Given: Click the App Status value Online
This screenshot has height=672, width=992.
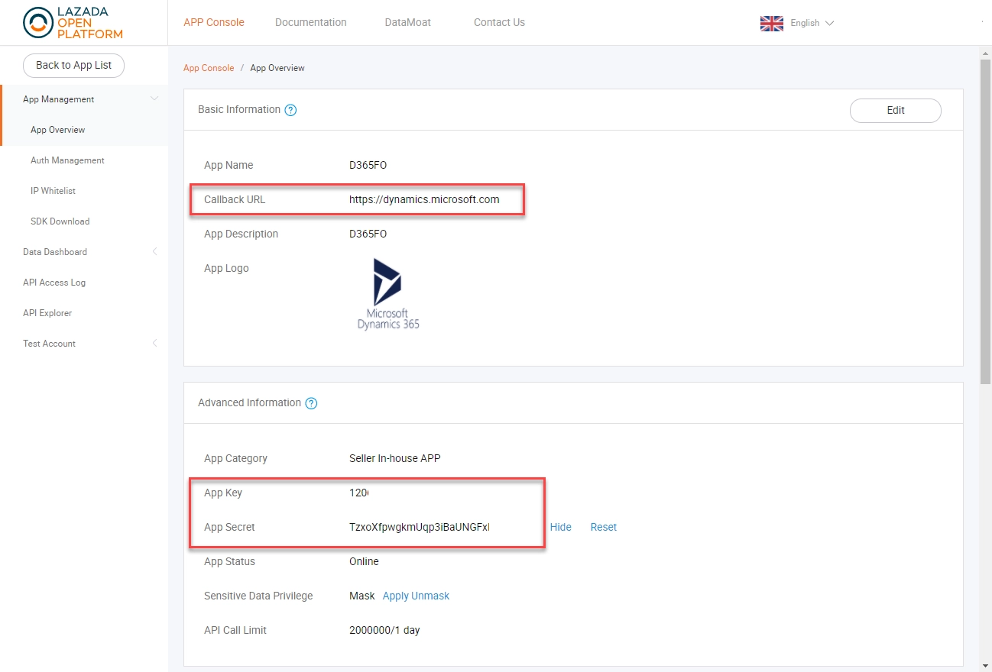Looking at the screenshot, I should point(364,561).
